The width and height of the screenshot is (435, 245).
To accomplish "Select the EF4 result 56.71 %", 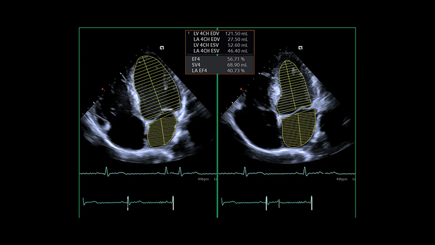I will (235, 59).
